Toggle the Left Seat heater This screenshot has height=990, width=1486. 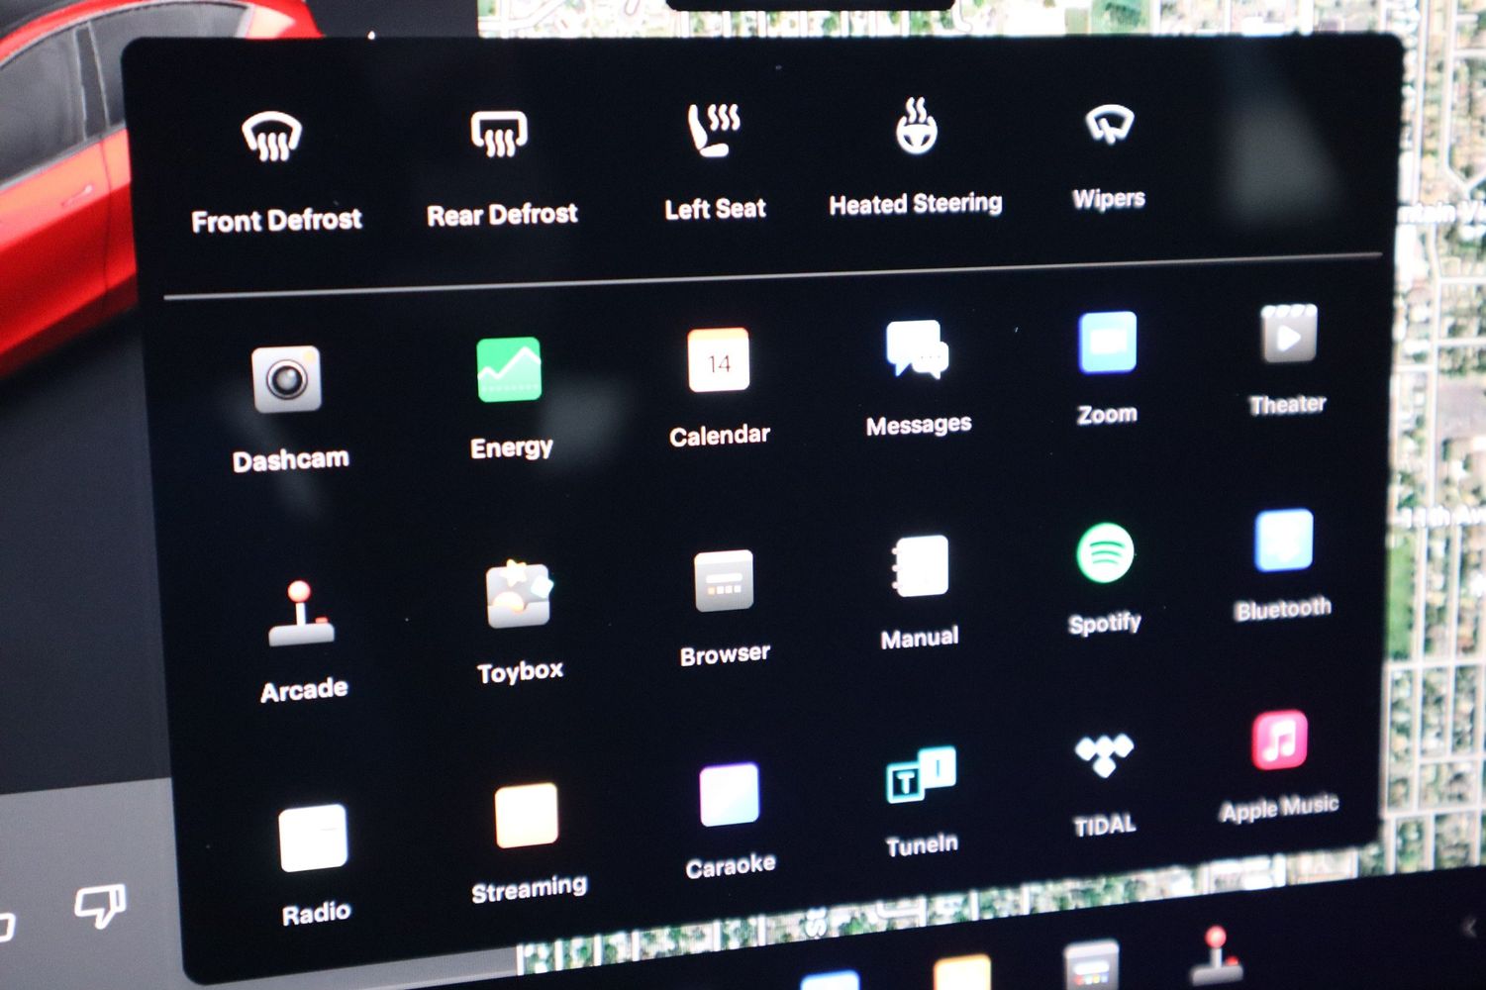coord(714,130)
